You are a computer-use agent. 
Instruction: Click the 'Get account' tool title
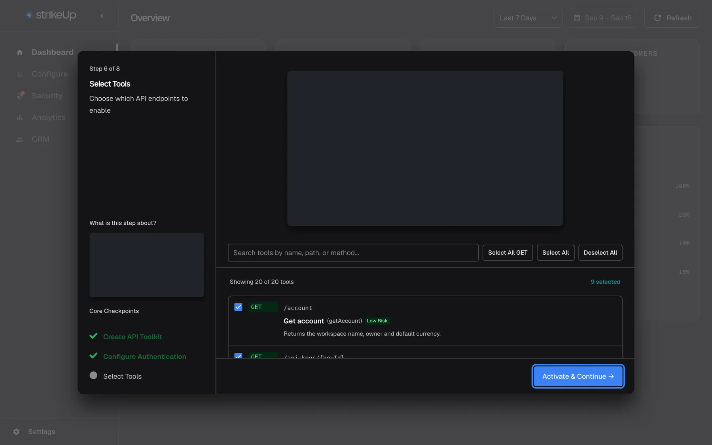click(x=304, y=321)
